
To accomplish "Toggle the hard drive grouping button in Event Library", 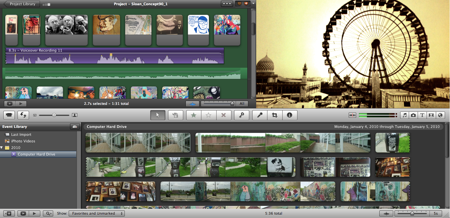I will tap(75, 127).
